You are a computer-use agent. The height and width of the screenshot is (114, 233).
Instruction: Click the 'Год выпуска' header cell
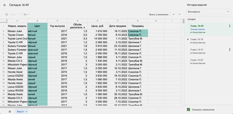coord(57,26)
